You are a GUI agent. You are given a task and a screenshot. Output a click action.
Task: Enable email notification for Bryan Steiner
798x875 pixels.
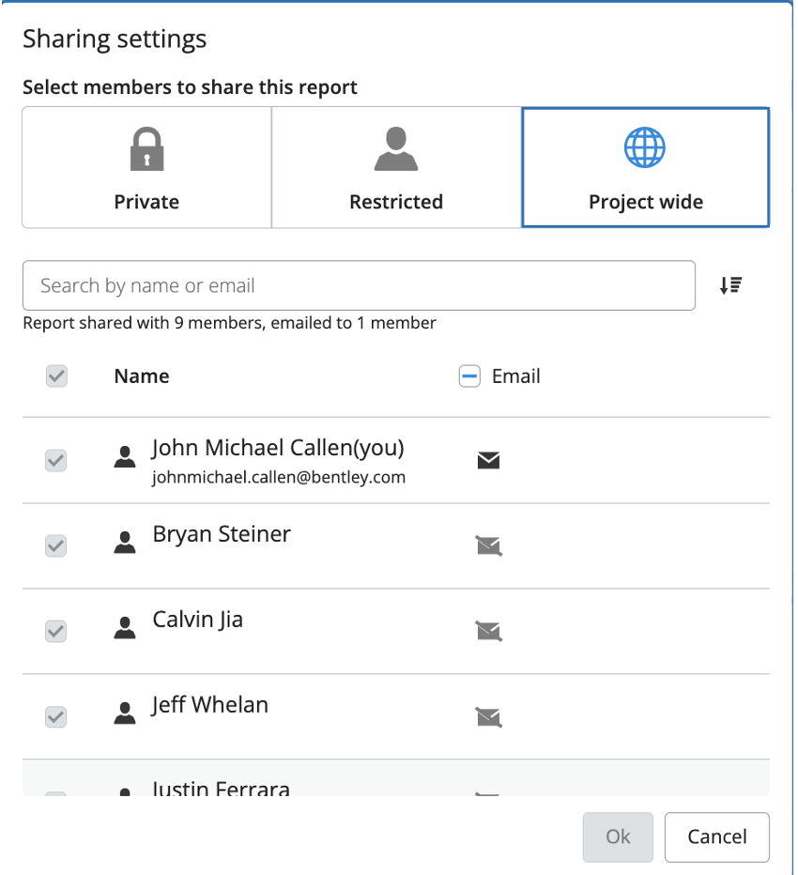point(488,545)
